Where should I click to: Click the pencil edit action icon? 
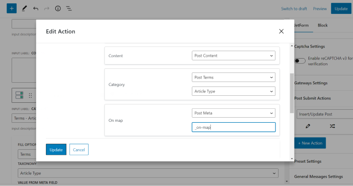308,126
